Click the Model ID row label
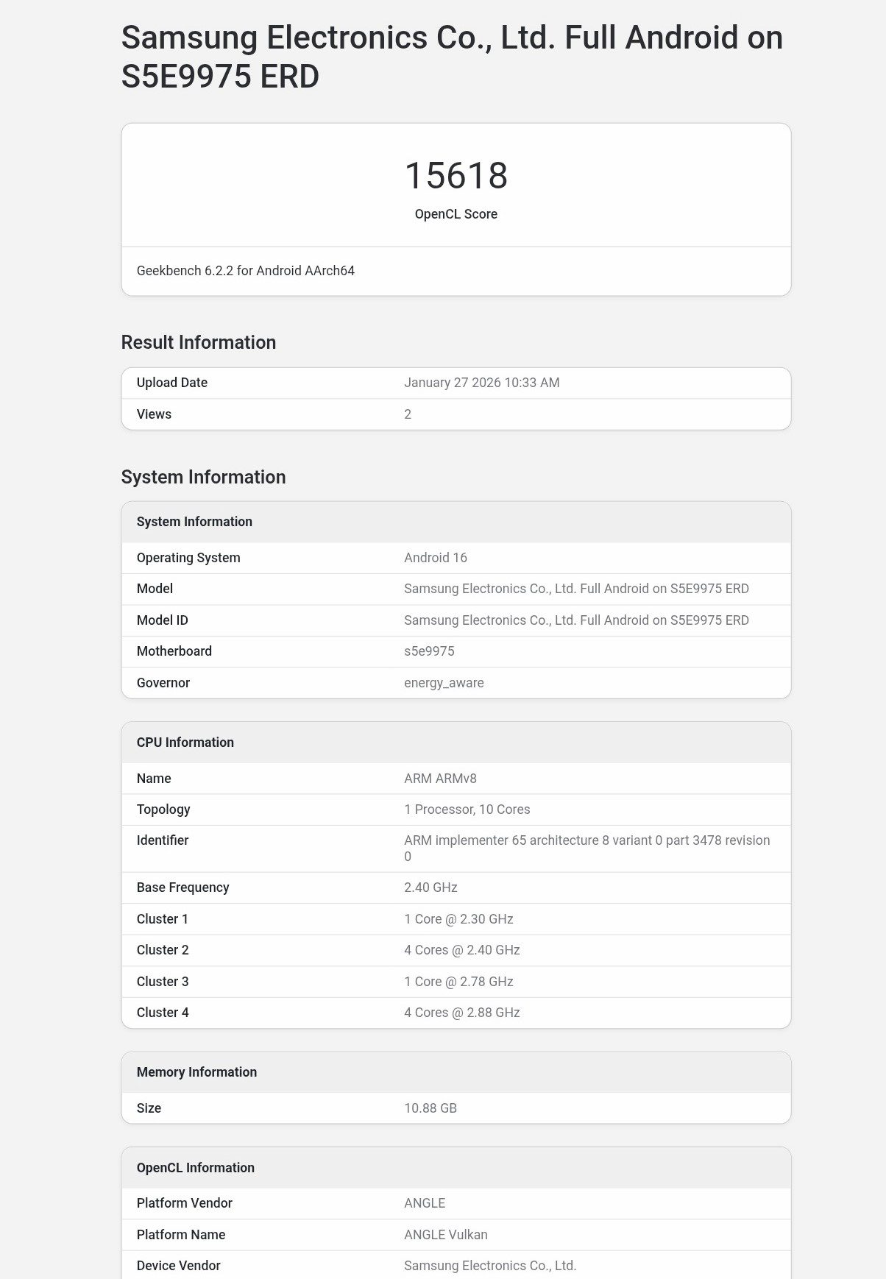 [x=163, y=620]
